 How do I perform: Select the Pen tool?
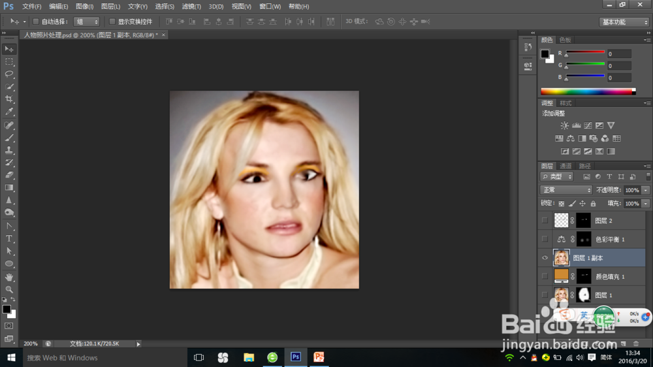[9, 226]
